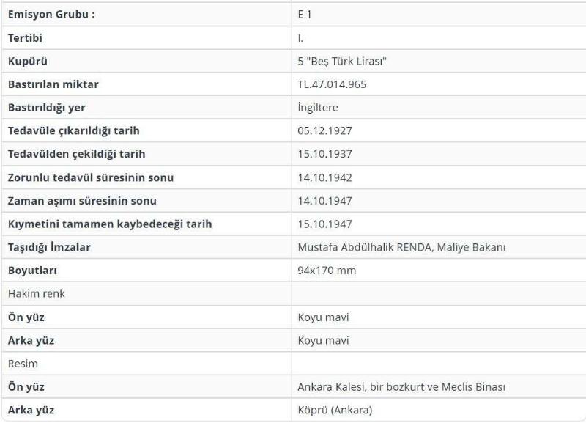Screen dimensions: 586x423
Task: Select the date 15.10.1937
Action: [x=324, y=154]
